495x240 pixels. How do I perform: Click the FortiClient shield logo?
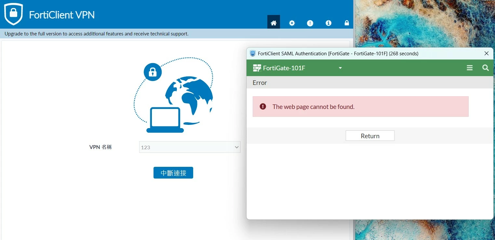(13, 14)
